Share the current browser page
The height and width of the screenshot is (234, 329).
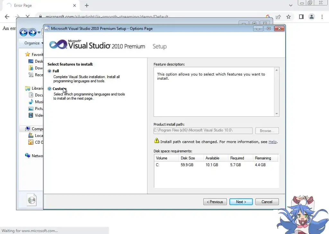click(279, 17)
